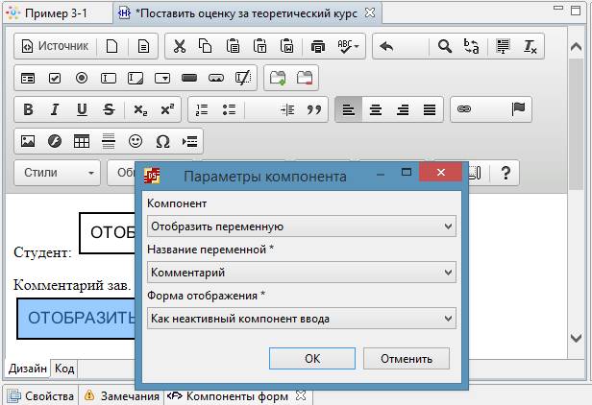Open the Стили styles dropdown
Image resolution: width=592 pixels, height=405 pixels.
click(58, 173)
